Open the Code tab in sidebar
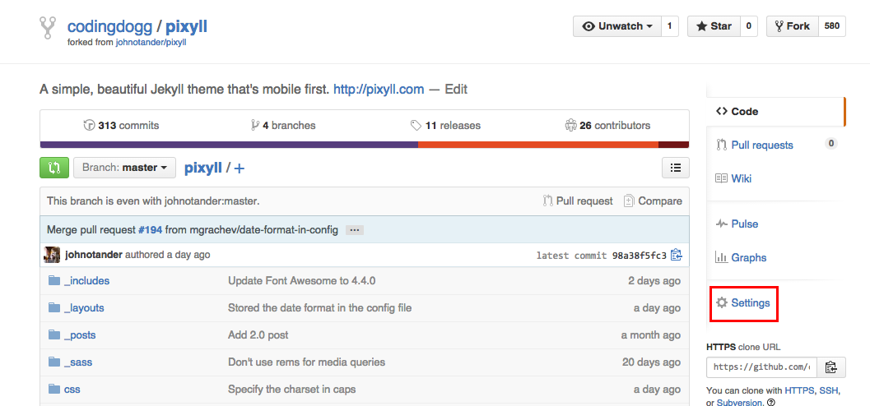Viewport: 870px width, 406px height. click(x=775, y=111)
